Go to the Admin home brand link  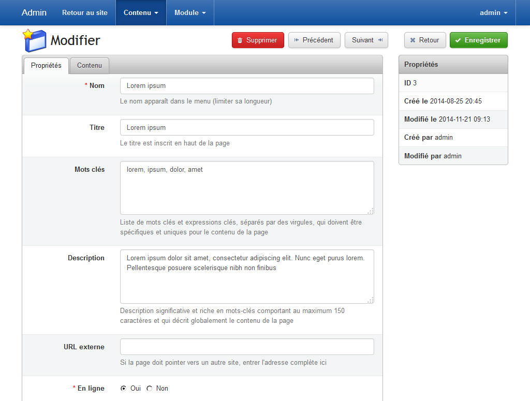34,12
